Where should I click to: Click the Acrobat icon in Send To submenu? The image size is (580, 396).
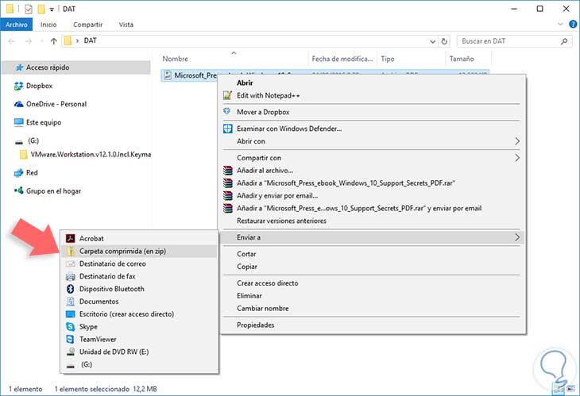(71, 238)
